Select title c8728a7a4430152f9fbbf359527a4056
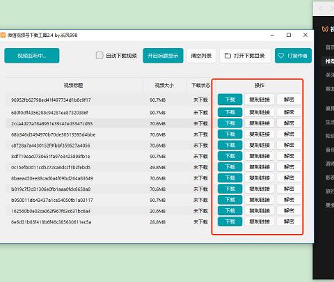 51,146
